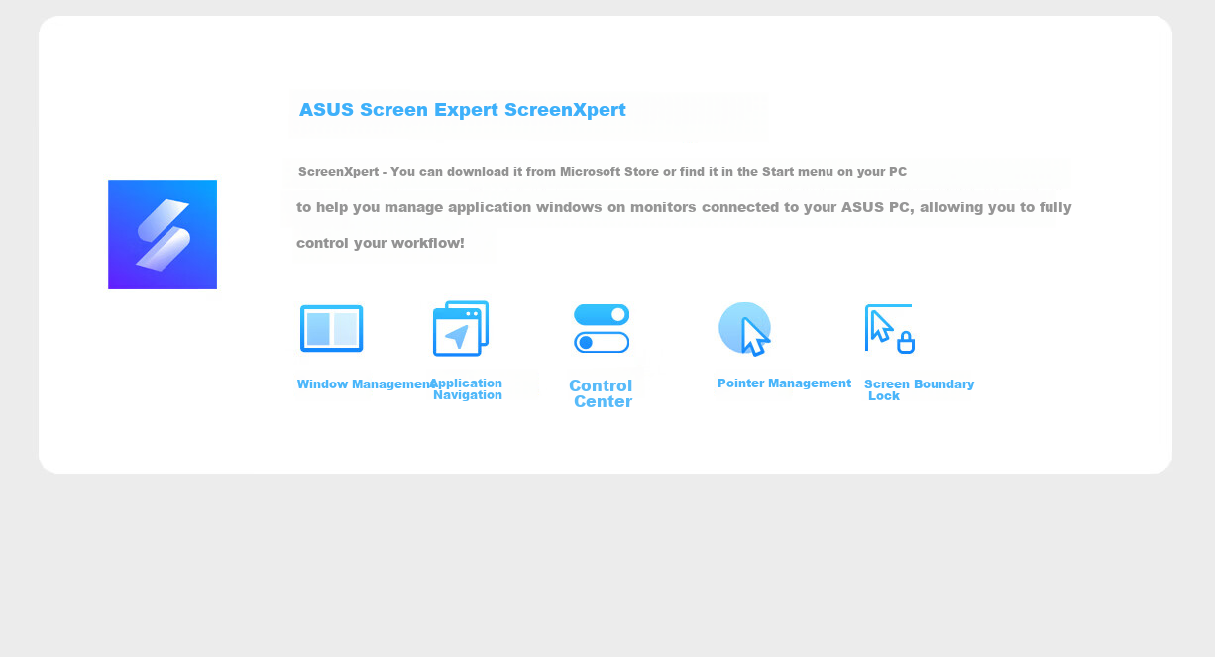Click the ScreenXpert app logo

click(163, 235)
